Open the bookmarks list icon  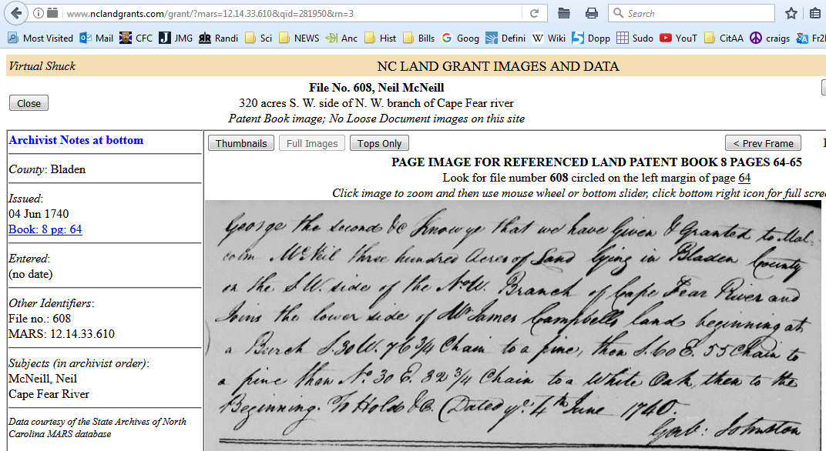[815, 13]
